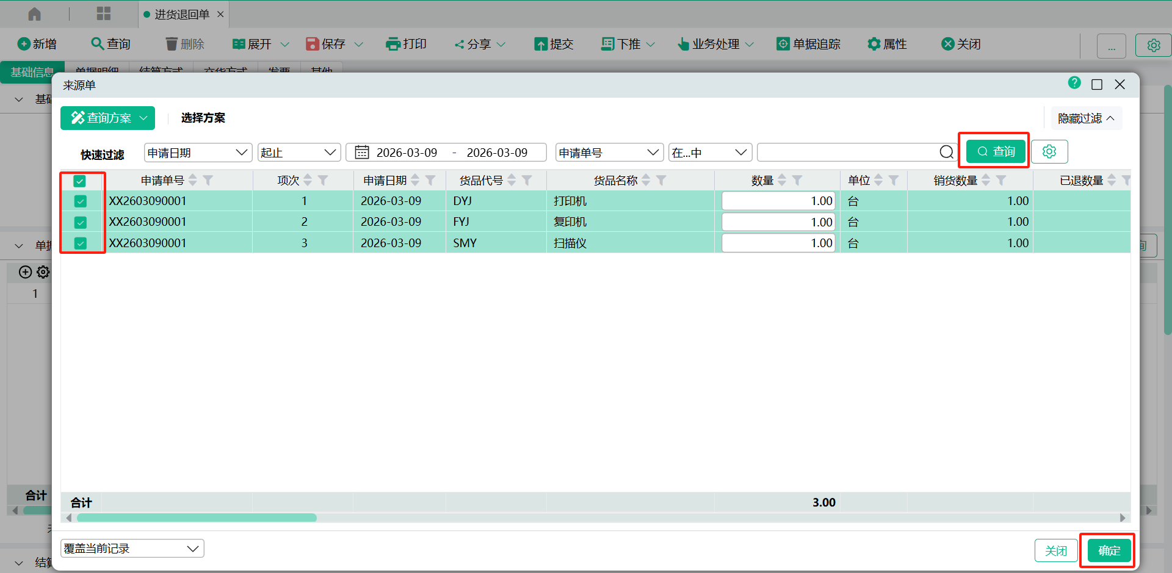Open the apps grid icon

(x=104, y=14)
